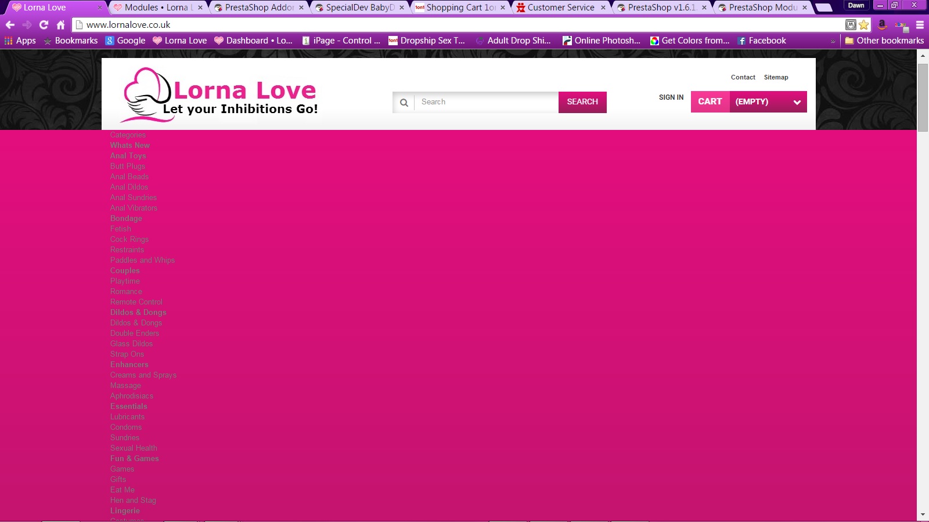
Task: Open the Other bookmarks folder
Action: point(884,41)
